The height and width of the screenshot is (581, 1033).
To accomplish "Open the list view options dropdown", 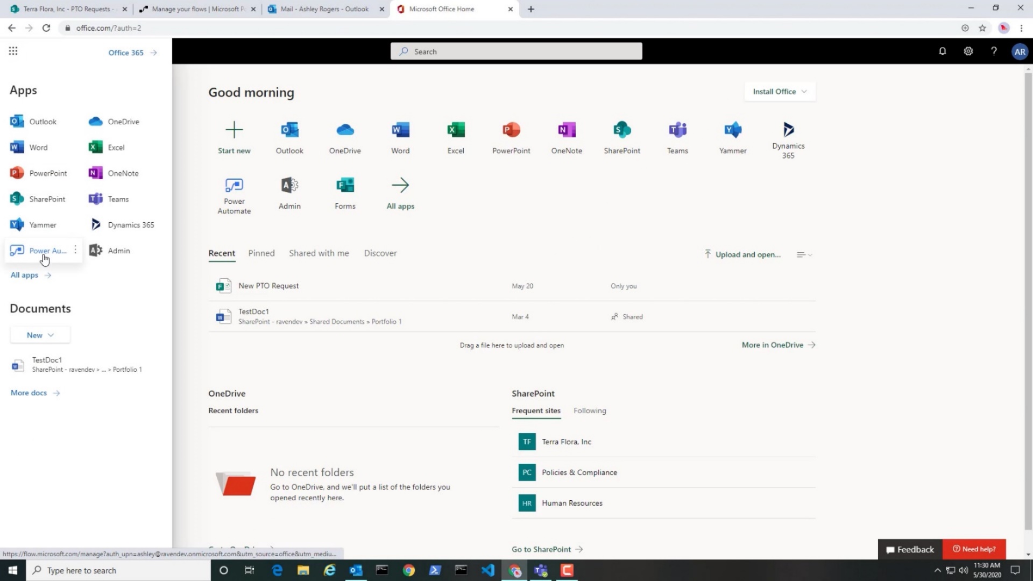I will (x=804, y=254).
